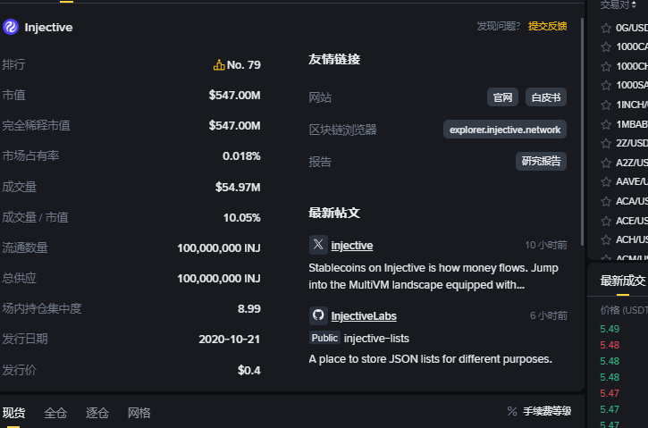Screen dimensions: 648x428
Task: Toggle favorite star for ACE/US pair
Action: point(606,221)
